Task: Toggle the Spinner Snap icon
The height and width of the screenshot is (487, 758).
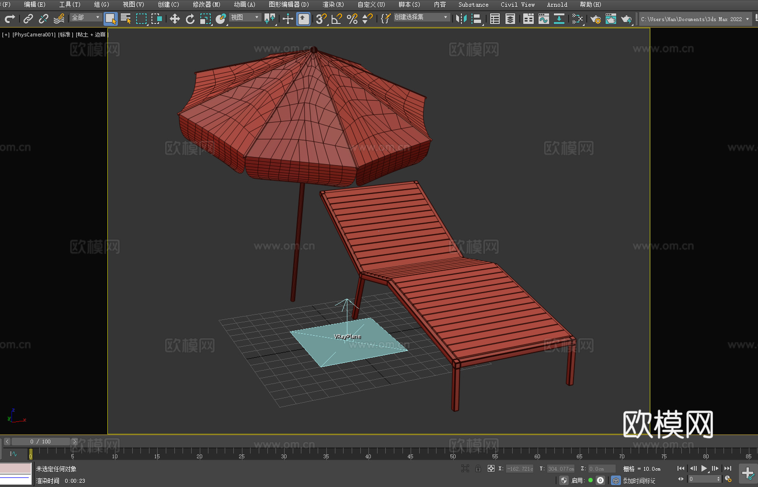Action: point(368,19)
